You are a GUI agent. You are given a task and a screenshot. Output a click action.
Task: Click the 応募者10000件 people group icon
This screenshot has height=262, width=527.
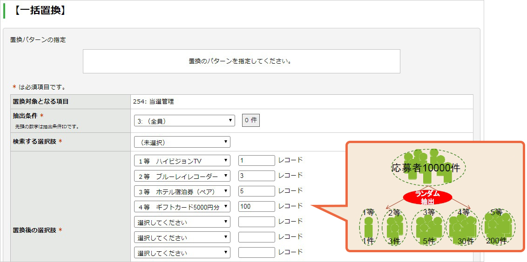pos(426,167)
